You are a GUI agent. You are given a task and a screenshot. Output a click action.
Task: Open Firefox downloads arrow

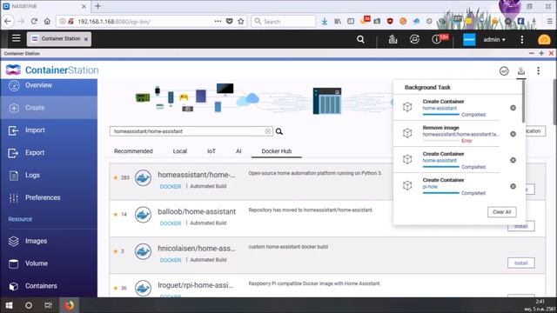[325, 21]
